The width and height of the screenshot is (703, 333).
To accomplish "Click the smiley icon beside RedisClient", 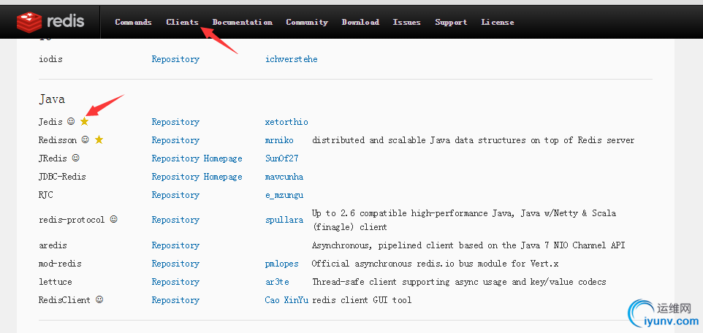I will 99,300.
